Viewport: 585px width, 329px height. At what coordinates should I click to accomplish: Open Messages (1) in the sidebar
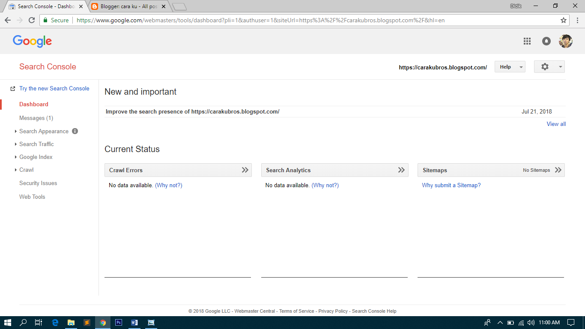pos(36,118)
